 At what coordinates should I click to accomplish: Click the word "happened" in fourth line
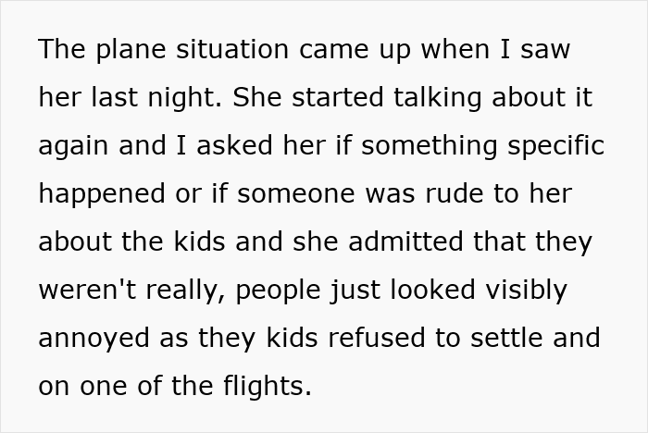tap(102, 194)
